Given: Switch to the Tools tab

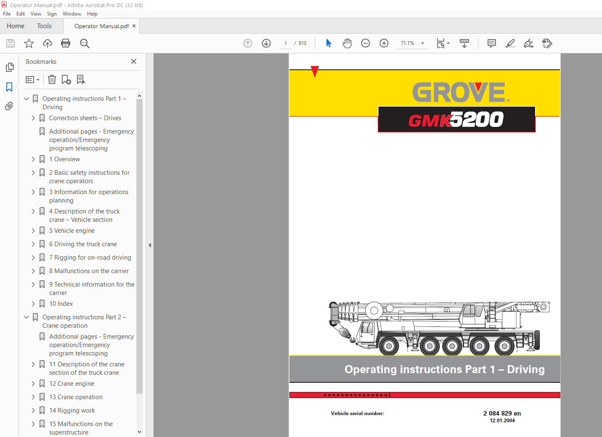Looking at the screenshot, I should pyautogui.click(x=44, y=26).
